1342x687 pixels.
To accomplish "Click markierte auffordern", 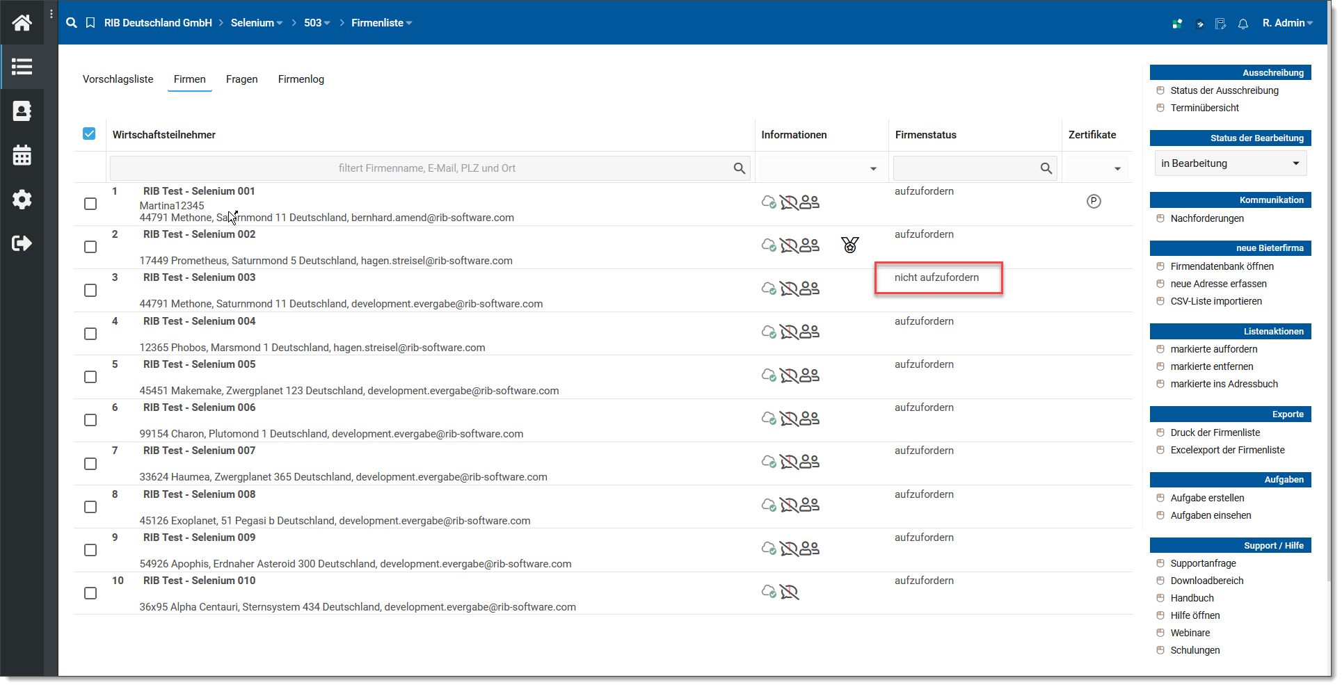I will [x=1214, y=349].
